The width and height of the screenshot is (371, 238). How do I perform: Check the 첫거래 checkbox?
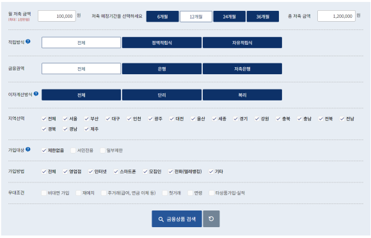point(165,193)
